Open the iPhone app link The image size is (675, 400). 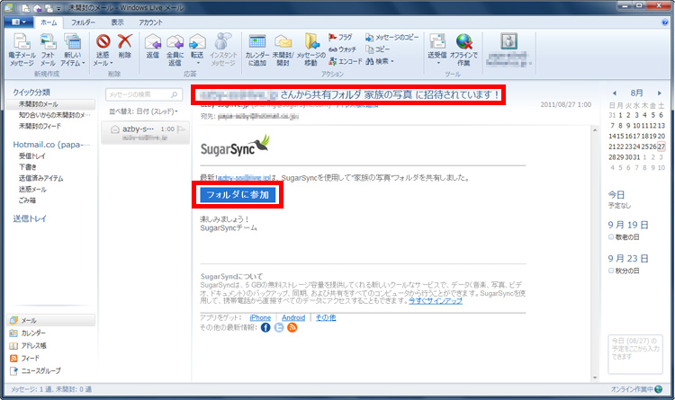260,317
